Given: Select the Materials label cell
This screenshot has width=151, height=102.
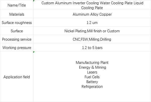Looking at the screenshot, I should pos(17,14).
